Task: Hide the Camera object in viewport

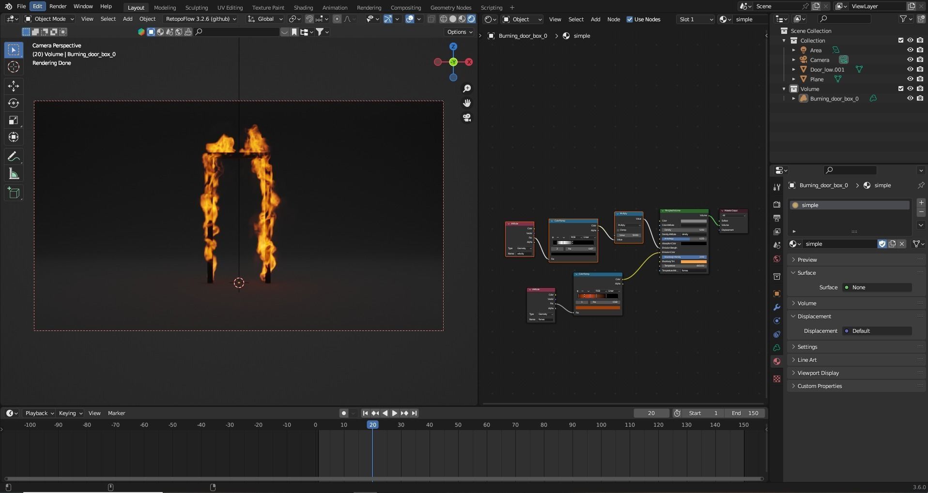Action: [910, 60]
